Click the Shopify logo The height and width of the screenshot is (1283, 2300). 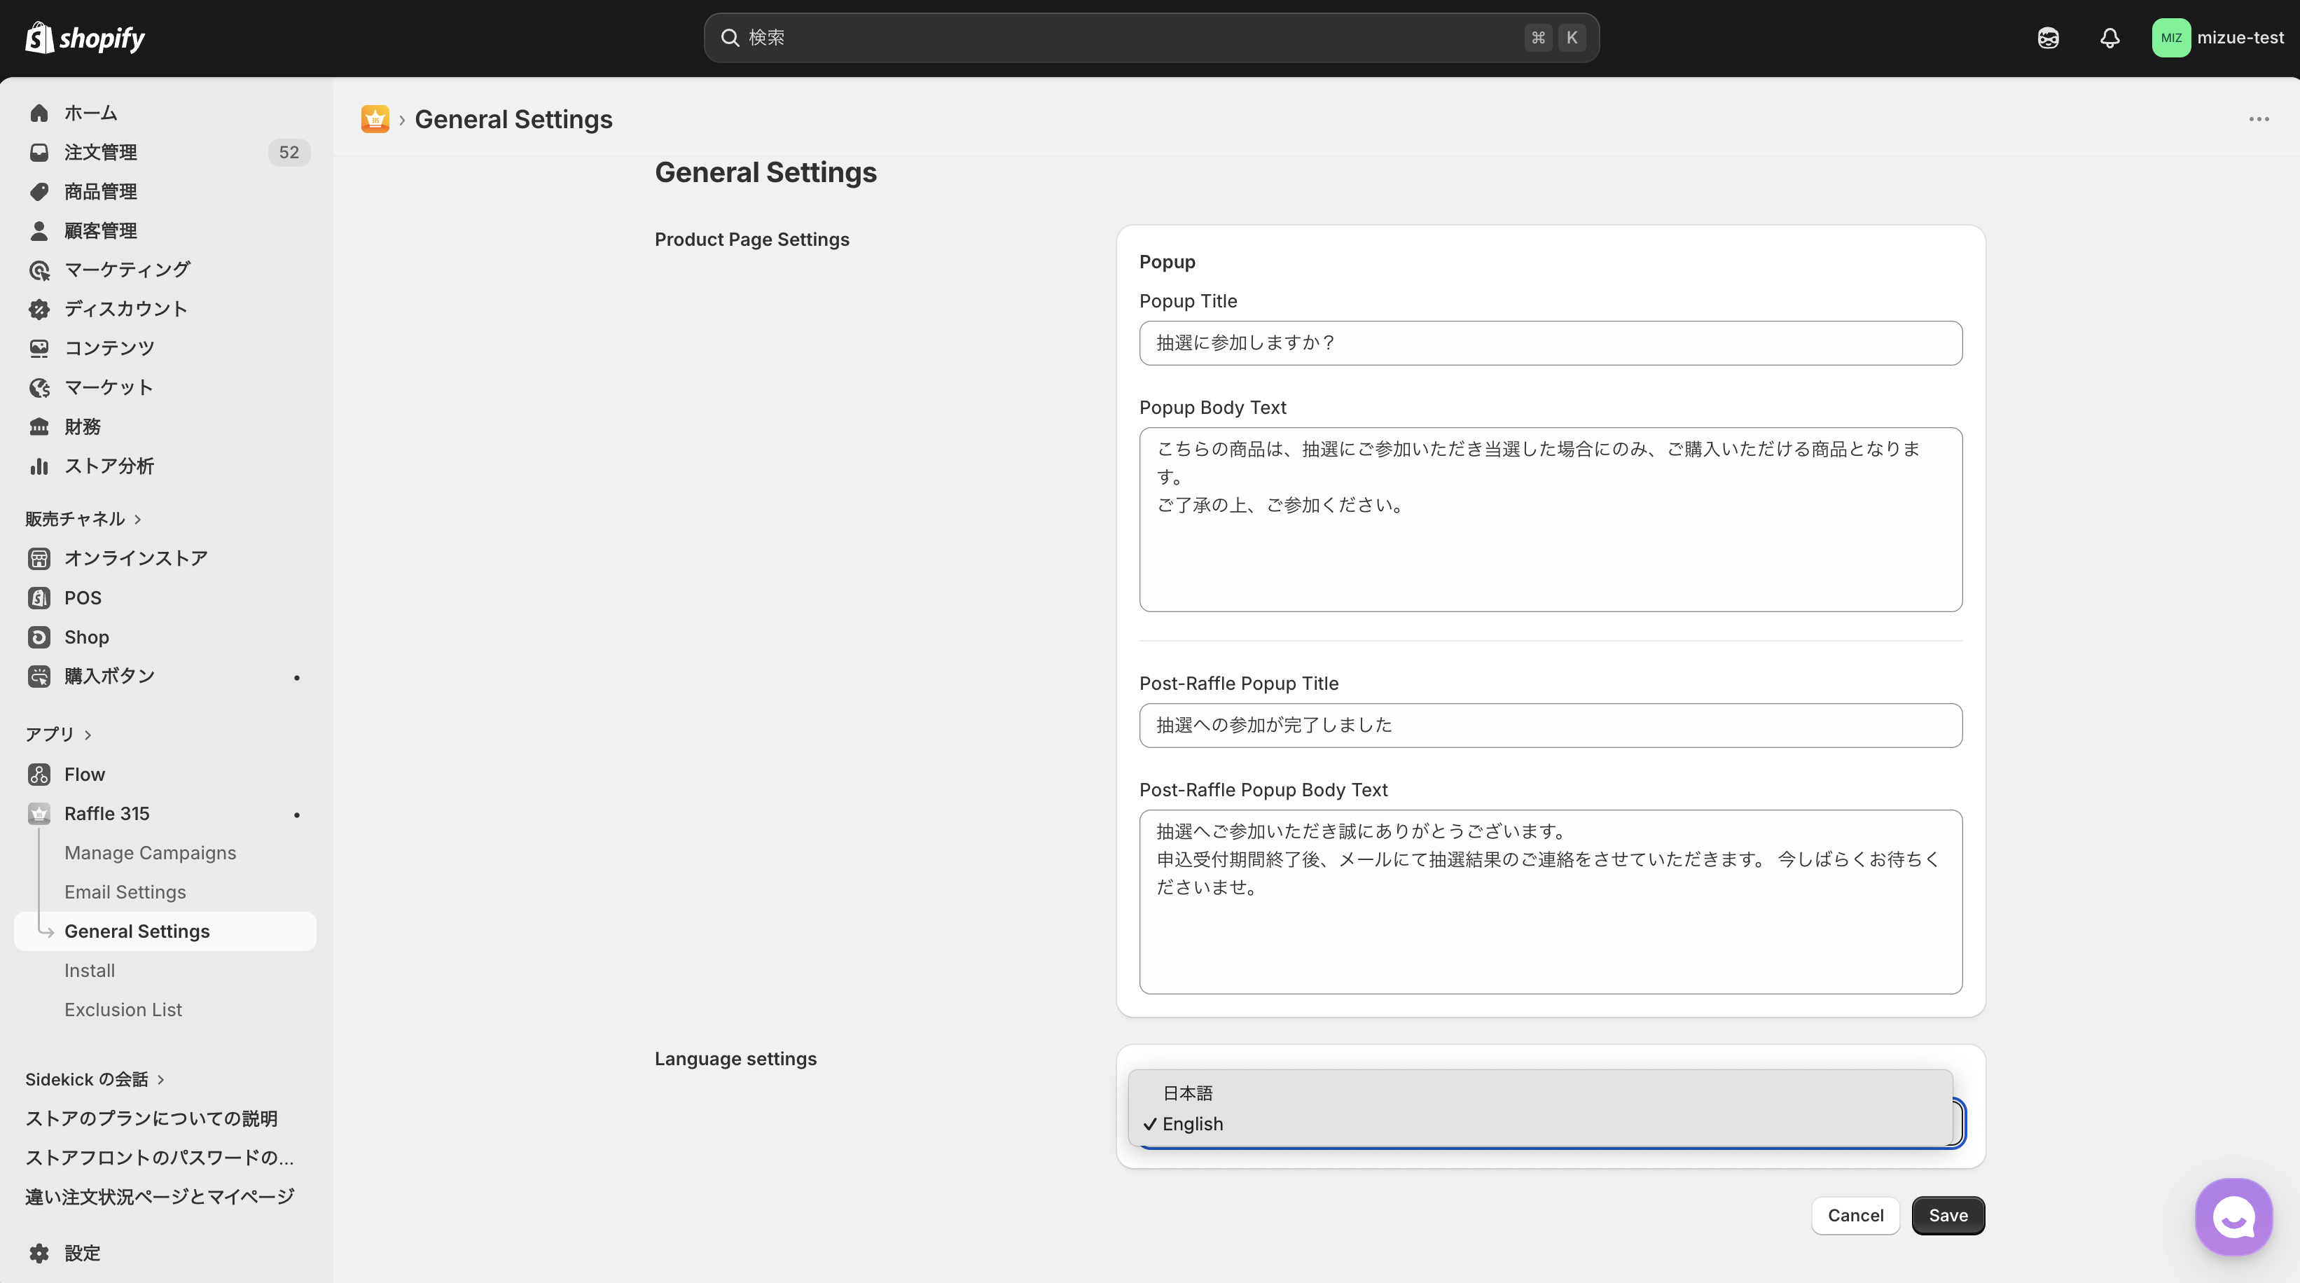click(x=85, y=38)
